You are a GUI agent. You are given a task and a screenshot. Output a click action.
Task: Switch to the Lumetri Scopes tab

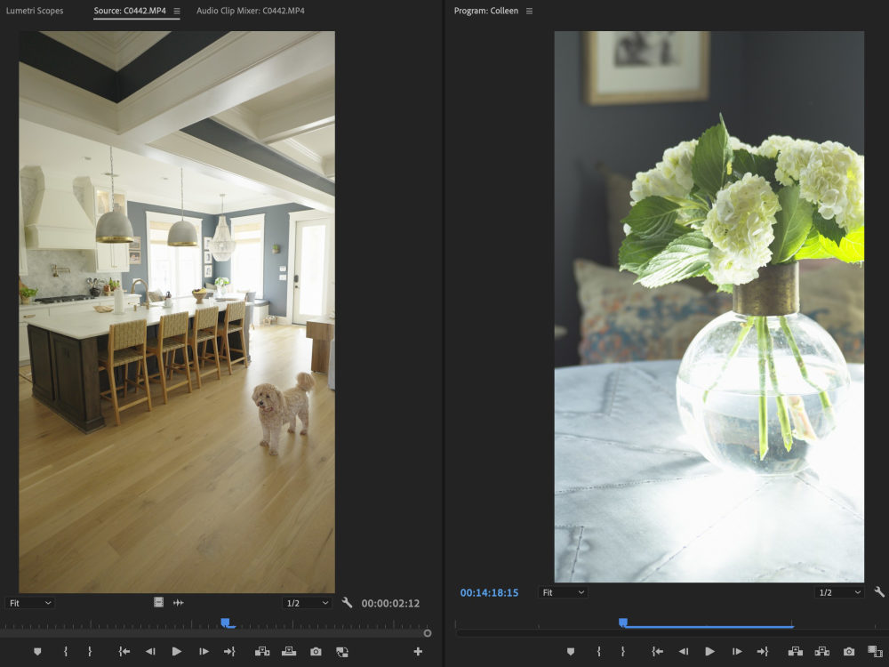click(35, 11)
